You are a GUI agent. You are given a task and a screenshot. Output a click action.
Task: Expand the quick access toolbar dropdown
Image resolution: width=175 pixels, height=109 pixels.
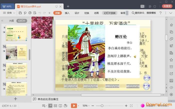coord(49,13)
